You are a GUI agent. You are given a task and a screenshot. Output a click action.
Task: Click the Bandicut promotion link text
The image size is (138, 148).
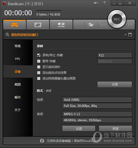click(x=71, y=141)
